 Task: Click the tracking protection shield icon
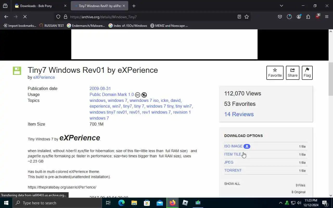pos(58,17)
